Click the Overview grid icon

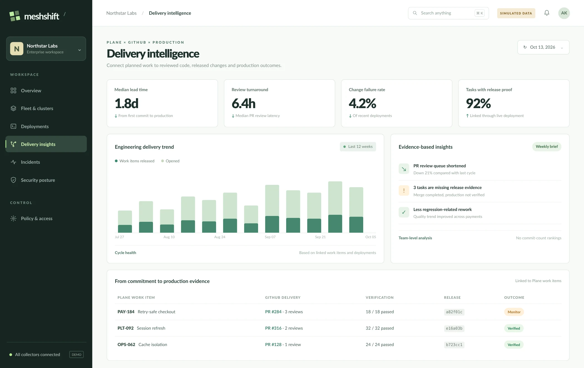(x=13, y=91)
